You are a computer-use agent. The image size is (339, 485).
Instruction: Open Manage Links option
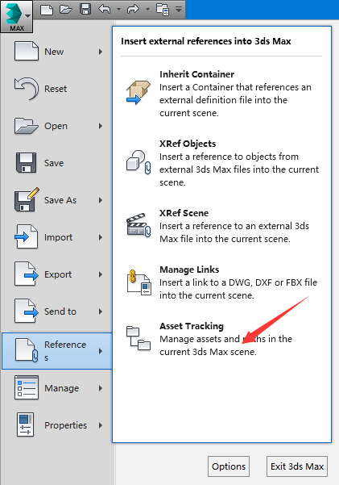click(222, 282)
